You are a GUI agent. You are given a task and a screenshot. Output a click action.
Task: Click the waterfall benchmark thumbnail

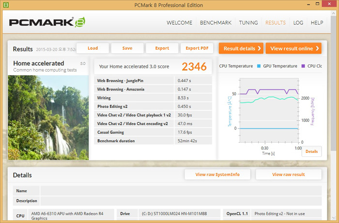48,118
